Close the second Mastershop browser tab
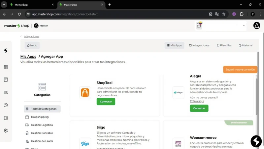 pyautogui.click(x=102, y=5)
